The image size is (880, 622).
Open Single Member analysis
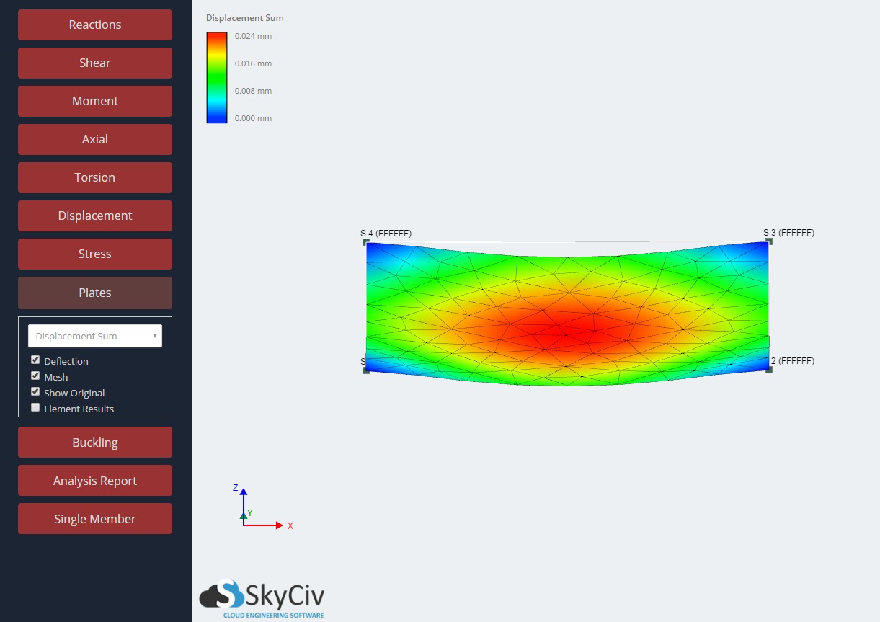(x=95, y=519)
